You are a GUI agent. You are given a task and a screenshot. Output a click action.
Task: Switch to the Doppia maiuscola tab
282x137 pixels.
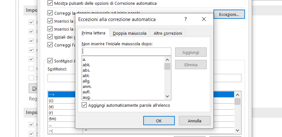(130, 33)
